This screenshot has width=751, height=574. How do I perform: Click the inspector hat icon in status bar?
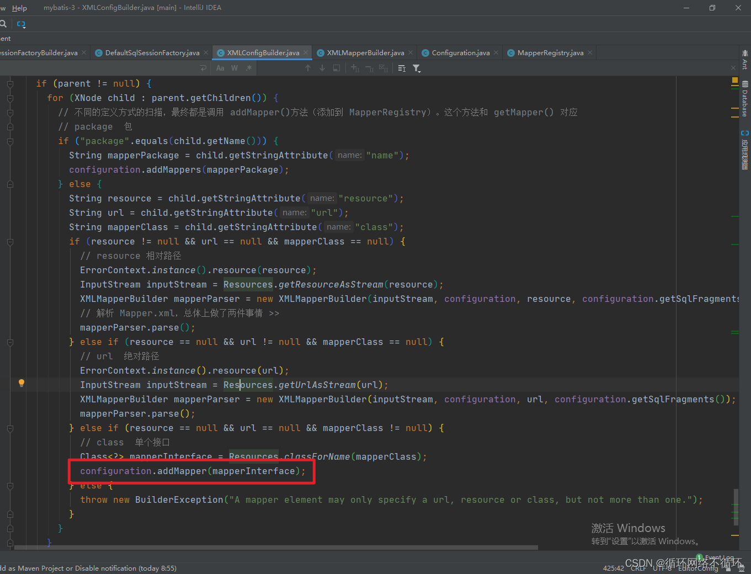[741, 568]
